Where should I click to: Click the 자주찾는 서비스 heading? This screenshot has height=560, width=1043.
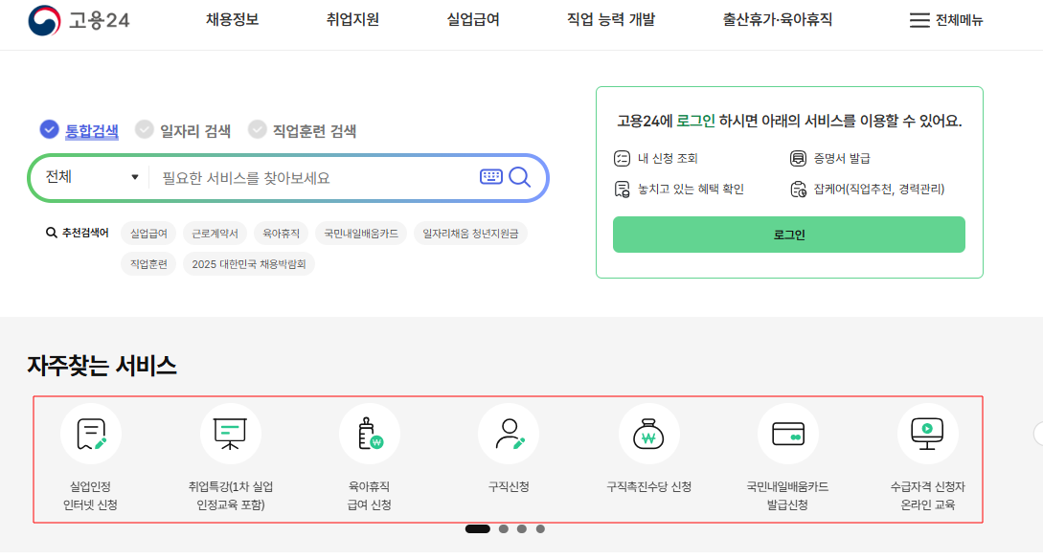102,366
